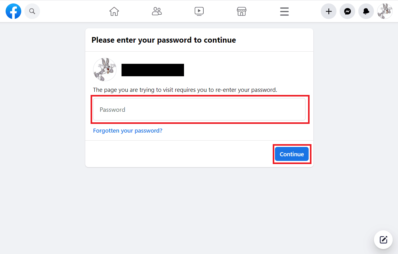Open account options from the profile thumbnail

point(385,11)
